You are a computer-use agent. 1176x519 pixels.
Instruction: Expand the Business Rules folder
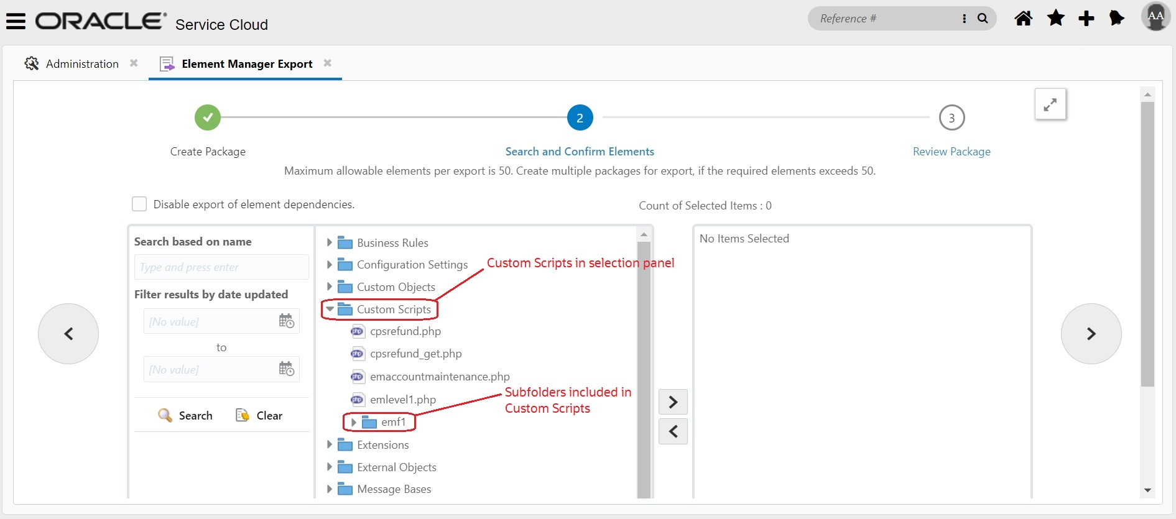click(x=330, y=242)
